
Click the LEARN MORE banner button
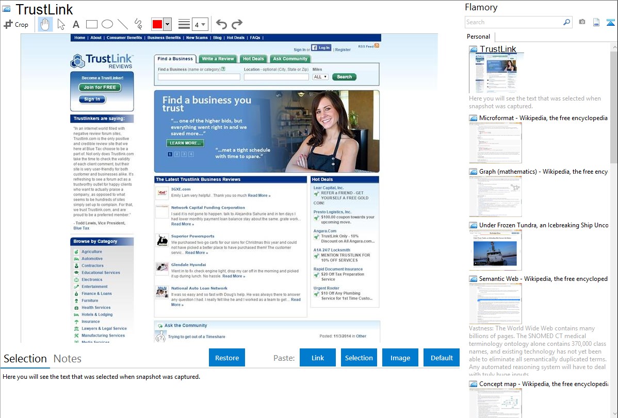(x=185, y=143)
